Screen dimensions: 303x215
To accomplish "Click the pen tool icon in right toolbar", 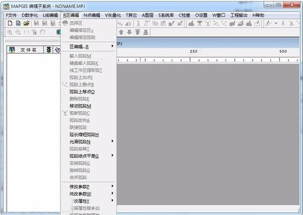I will pos(268,24).
